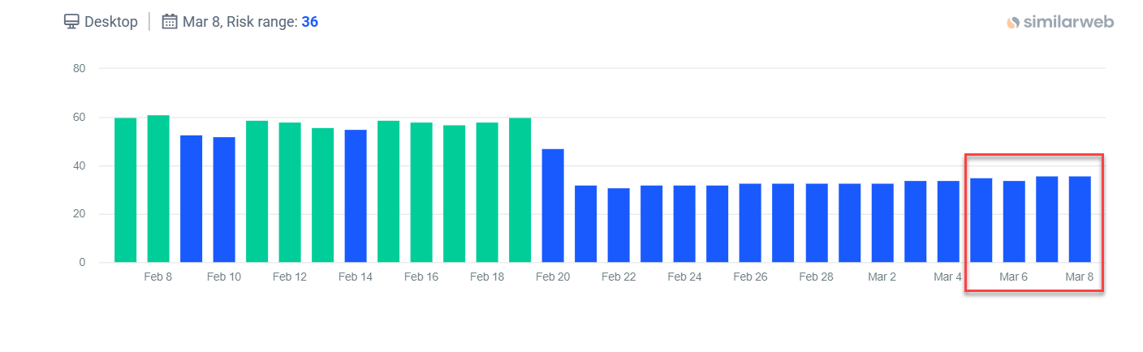Select the green bar above Feb 16

421,192
